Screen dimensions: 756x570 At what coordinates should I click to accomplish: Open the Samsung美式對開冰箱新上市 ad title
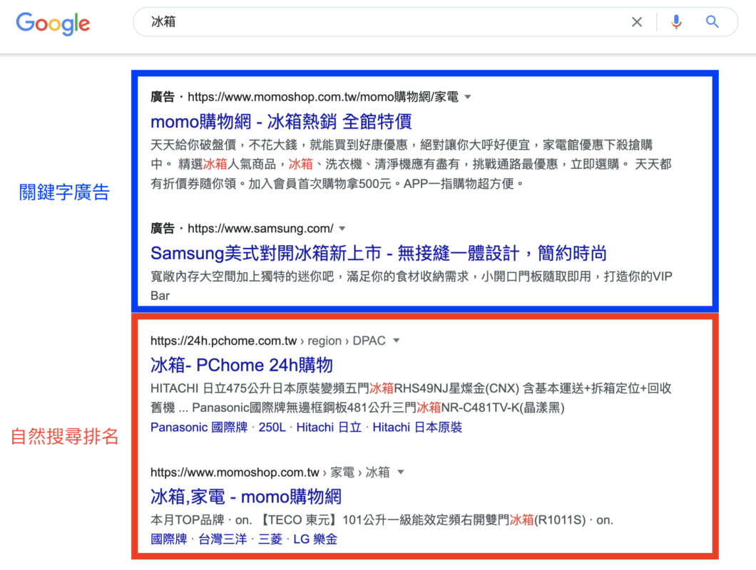pos(379,253)
